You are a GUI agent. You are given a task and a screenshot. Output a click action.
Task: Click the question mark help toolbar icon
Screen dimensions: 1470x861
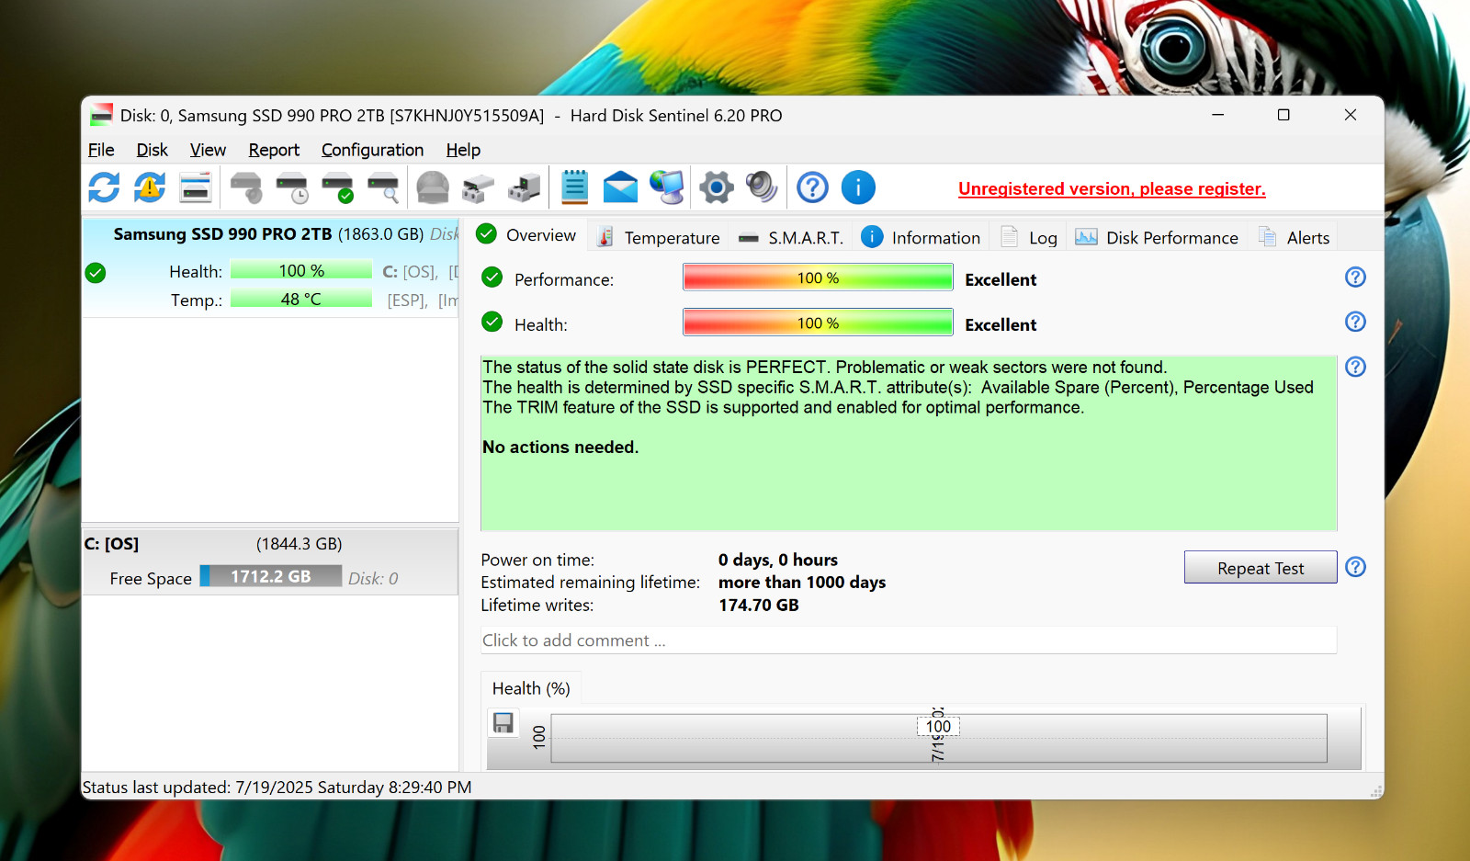coord(812,187)
